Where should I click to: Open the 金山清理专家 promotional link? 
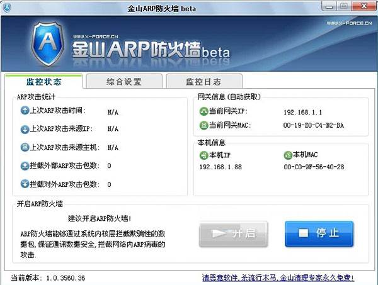278,278
